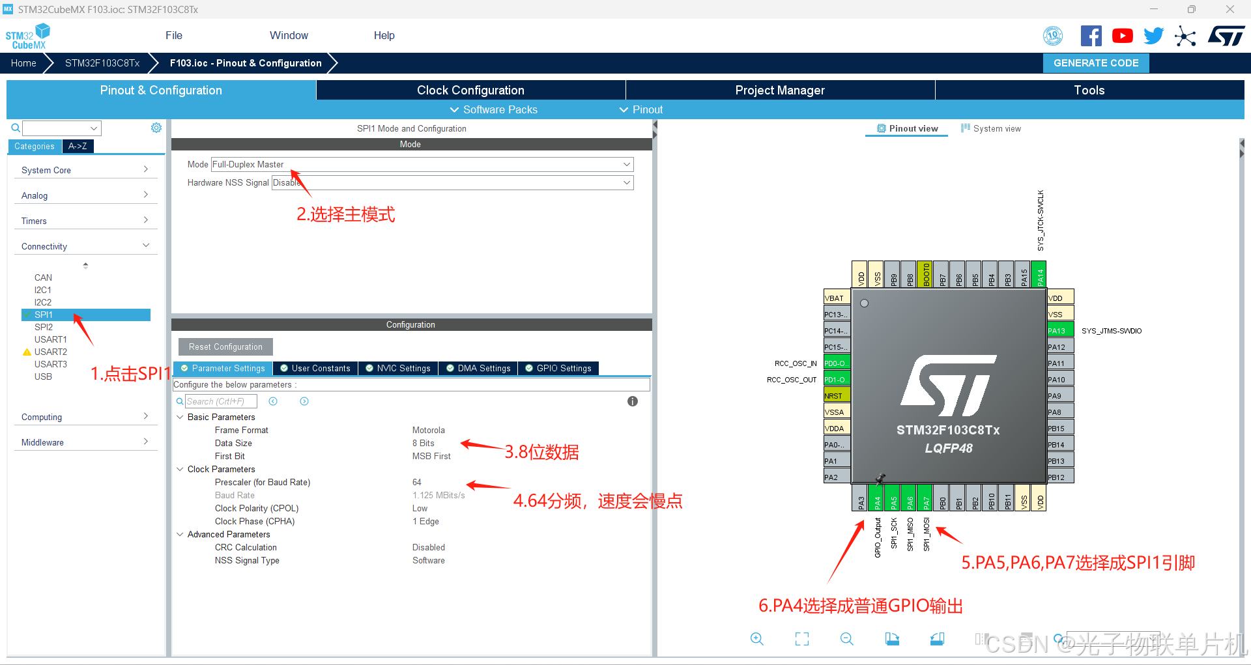Click the PA5 pin on the chip
The width and height of the screenshot is (1251, 665).
(893, 498)
